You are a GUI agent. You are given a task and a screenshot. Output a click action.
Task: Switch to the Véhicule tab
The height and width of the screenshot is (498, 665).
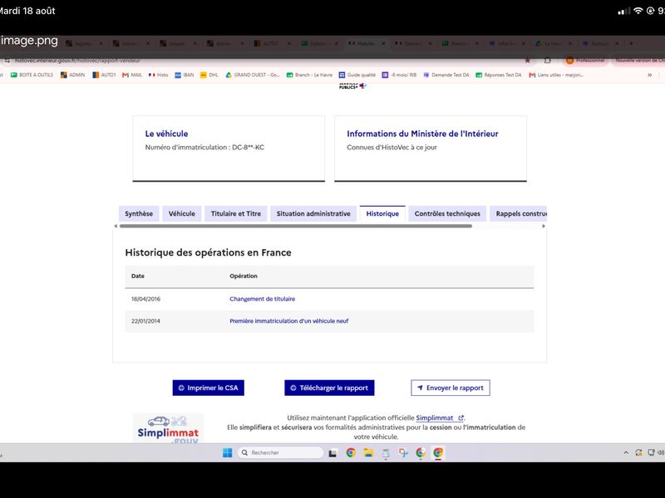tap(182, 214)
